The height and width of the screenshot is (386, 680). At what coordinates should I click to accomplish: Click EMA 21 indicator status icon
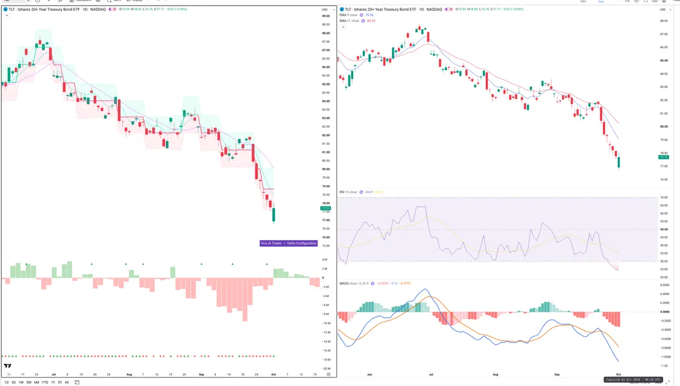coord(364,21)
